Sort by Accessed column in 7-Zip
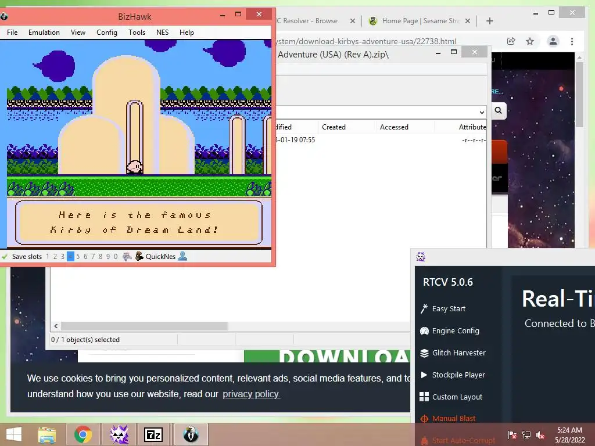595x446 pixels. (394, 127)
